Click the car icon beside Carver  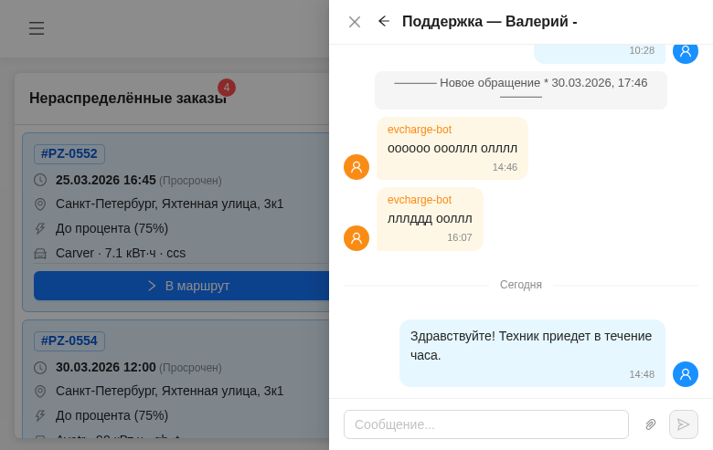tap(40, 254)
